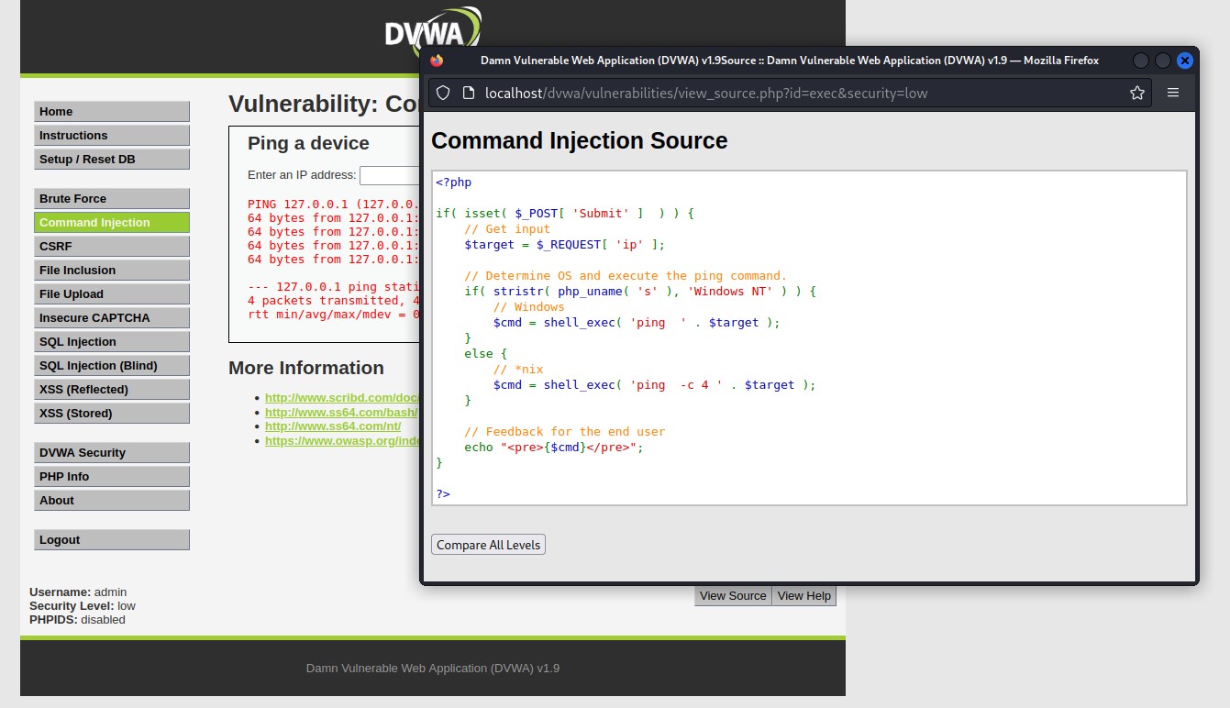This screenshot has height=708, width=1230.
Task: Close the source popup window
Action: (x=1185, y=61)
